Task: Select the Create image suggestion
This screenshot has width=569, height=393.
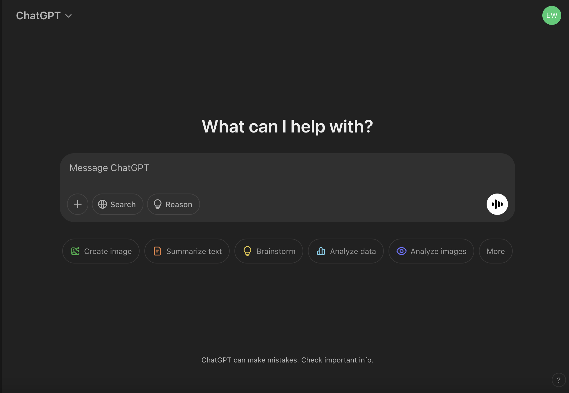Action: tap(101, 251)
